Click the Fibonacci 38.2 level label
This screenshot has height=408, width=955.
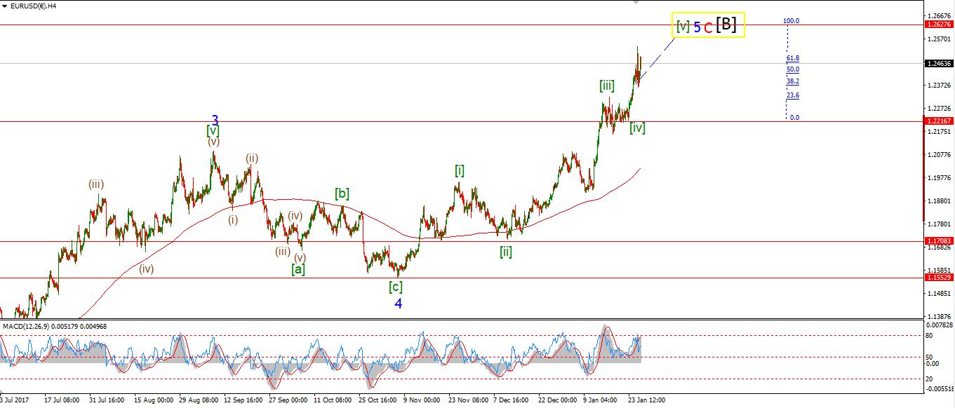tap(793, 81)
